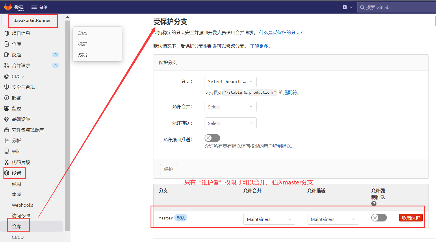Open Webhooks settings page
The height and width of the screenshot is (242, 436).
click(x=22, y=205)
